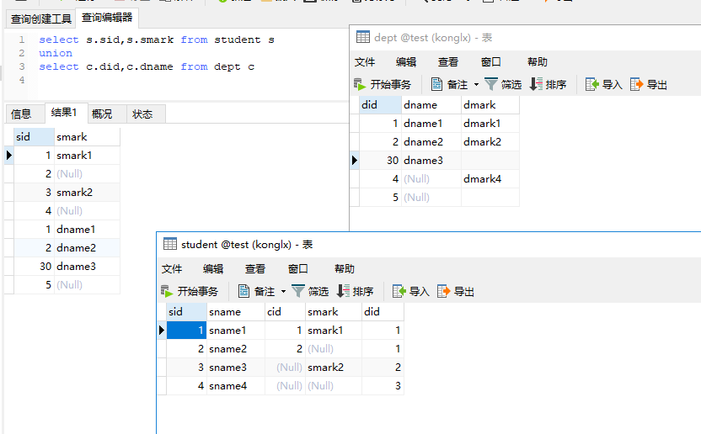
Task: Click the import (导入) icon in student window
Action: click(399, 291)
